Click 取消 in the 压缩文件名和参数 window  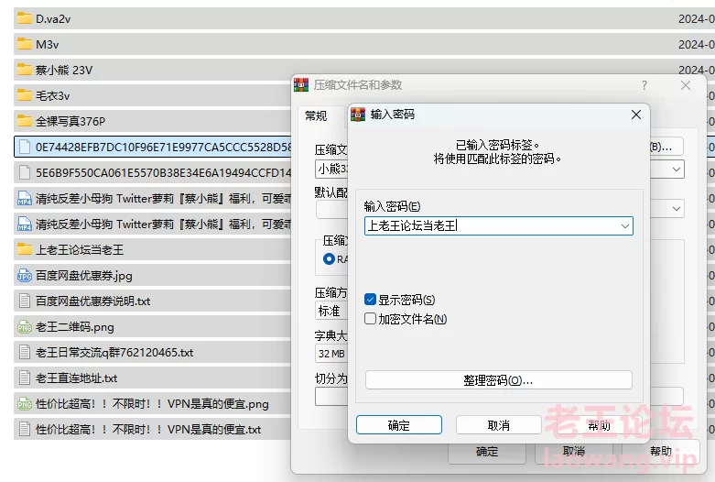pyautogui.click(x=574, y=452)
